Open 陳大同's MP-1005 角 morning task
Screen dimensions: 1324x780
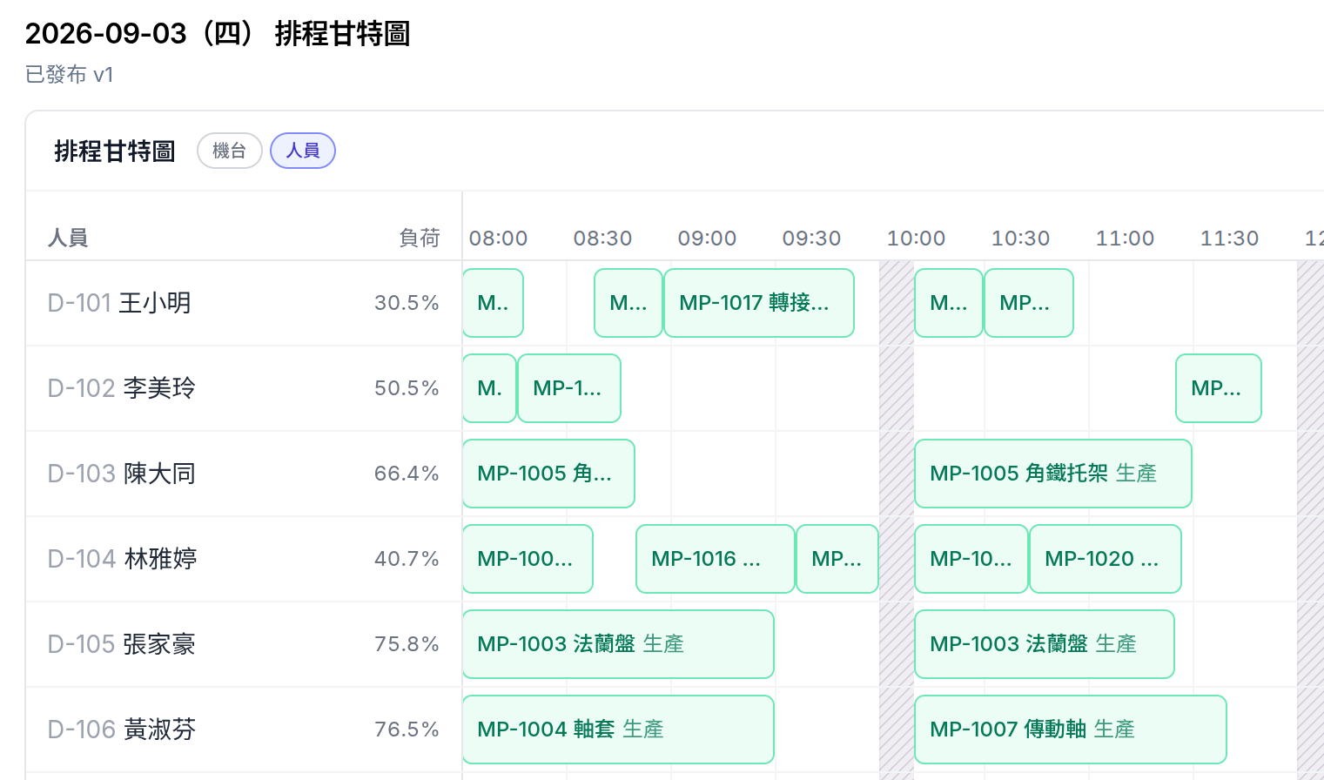548,474
